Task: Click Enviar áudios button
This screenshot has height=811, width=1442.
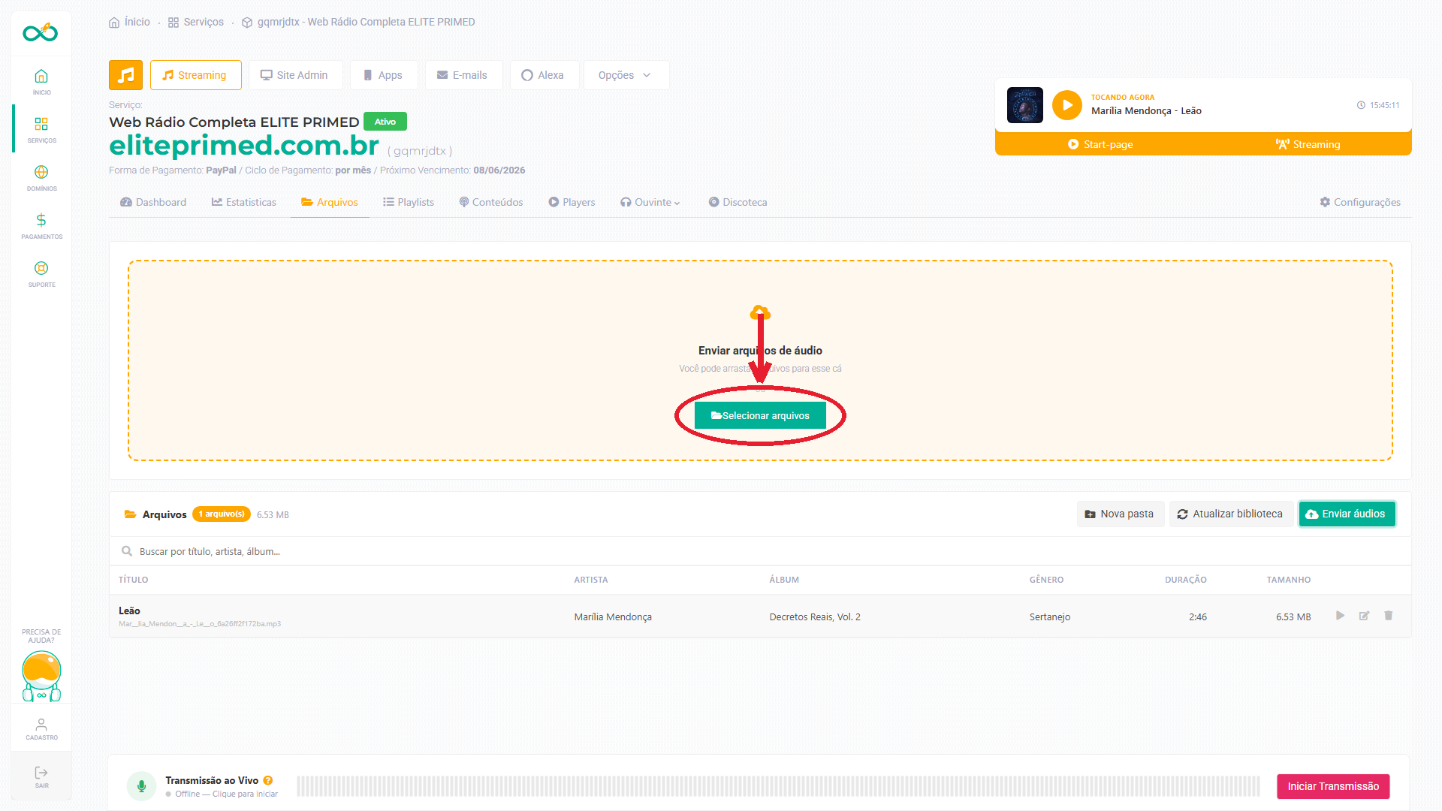Action: [x=1347, y=514]
